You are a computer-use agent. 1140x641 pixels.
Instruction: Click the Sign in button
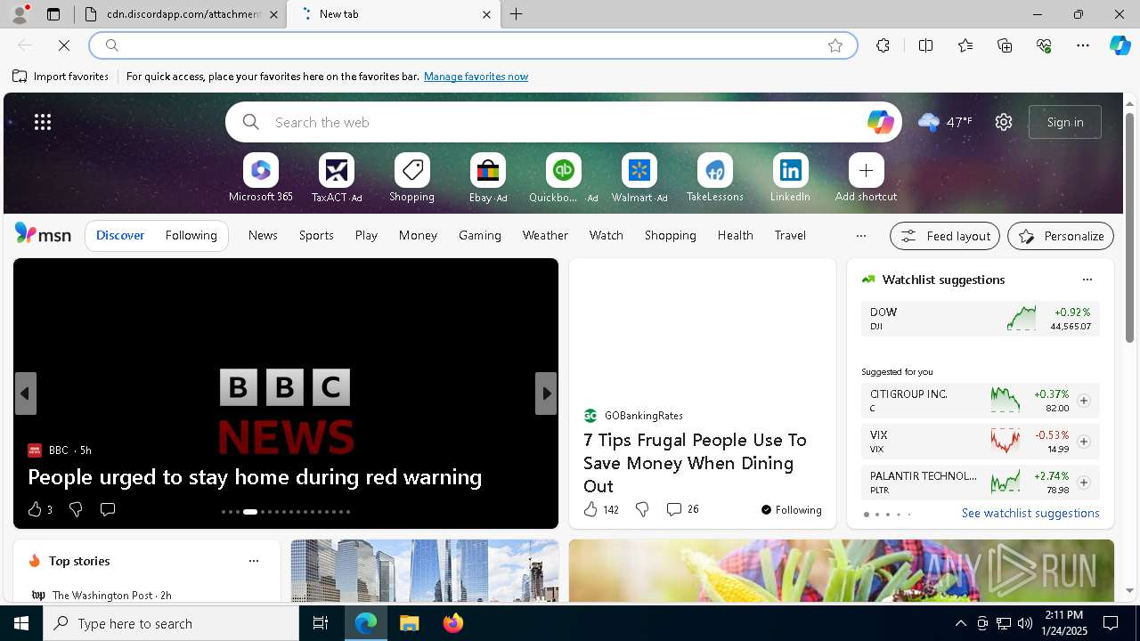1065,122
